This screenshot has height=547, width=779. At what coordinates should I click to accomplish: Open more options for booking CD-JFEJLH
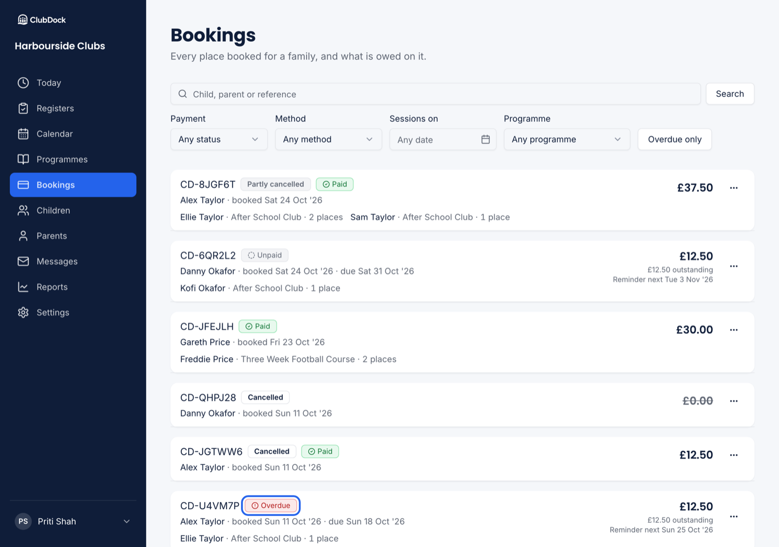click(x=734, y=330)
